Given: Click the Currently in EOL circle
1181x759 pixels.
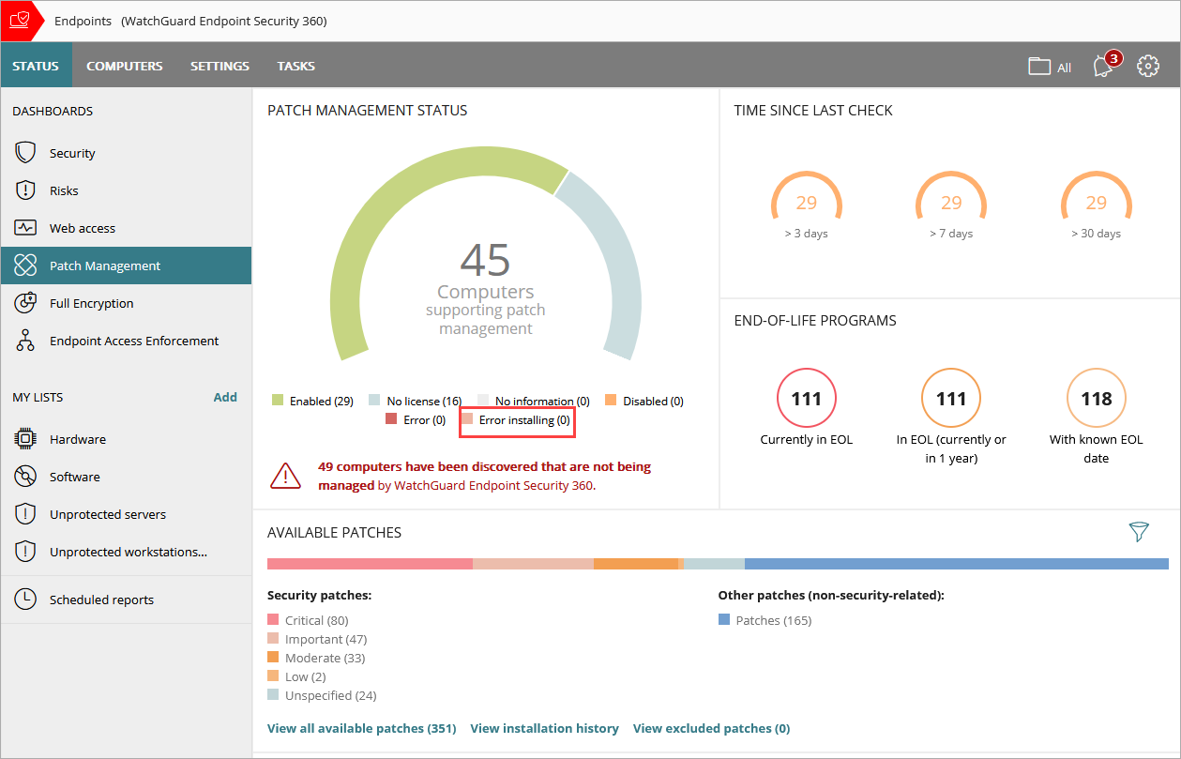Looking at the screenshot, I should coord(807,399).
